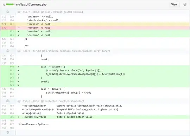Image resolution: width=190 pixels, height=136 pixels.
Task: Expand hidden lines above the handleArguments hunk
Action: pyautogui.click(x=8, y=51)
